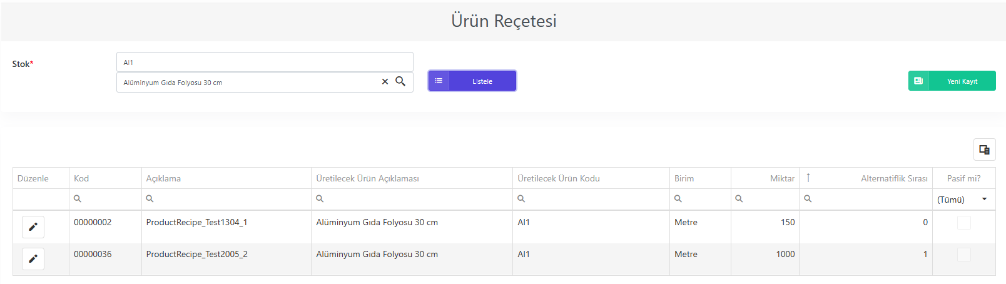Open the Üretilecek Ürün Kodu filter options
Viewport: 1006px width, 284px height.
(x=521, y=198)
